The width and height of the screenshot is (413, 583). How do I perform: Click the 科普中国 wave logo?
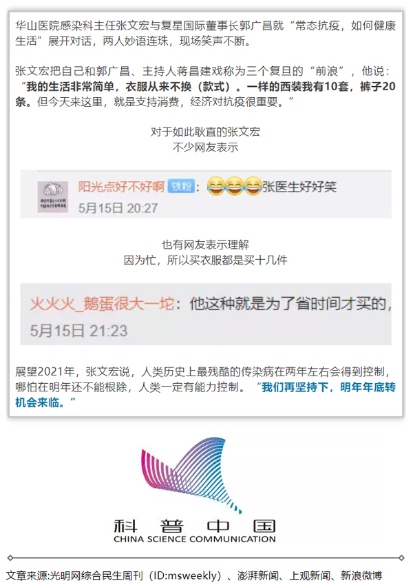(x=192, y=475)
